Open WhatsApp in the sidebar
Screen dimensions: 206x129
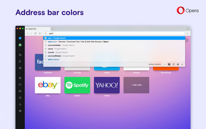(20, 45)
